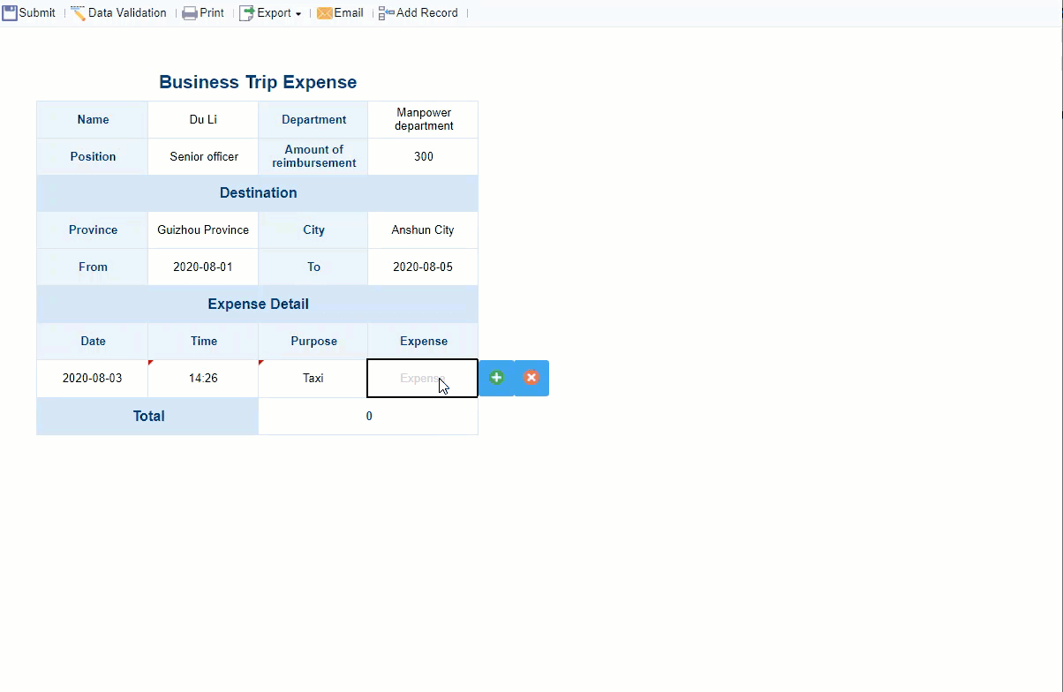Image resolution: width=1063 pixels, height=692 pixels.
Task: Select the Purpose cell 'Taxi'
Action: coord(313,378)
